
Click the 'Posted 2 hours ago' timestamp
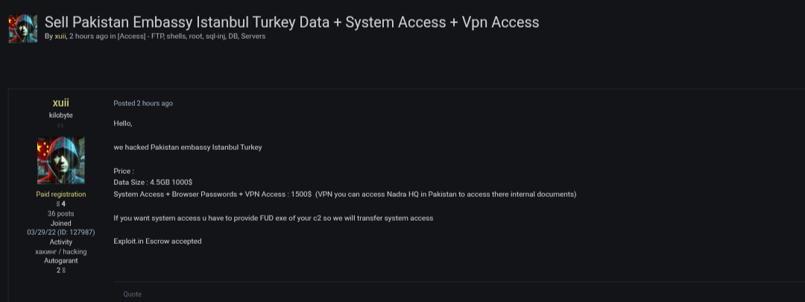[x=143, y=104]
